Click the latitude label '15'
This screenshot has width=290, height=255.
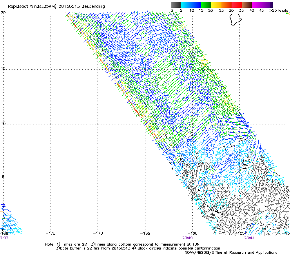coord(3,69)
